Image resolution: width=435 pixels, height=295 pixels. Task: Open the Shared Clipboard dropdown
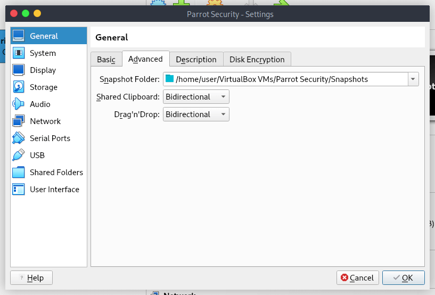pyautogui.click(x=196, y=97)
